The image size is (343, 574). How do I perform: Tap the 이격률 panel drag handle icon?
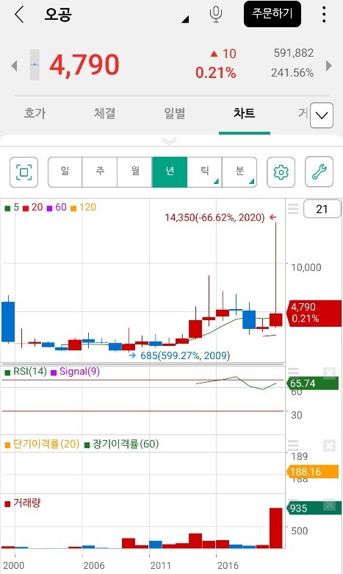coord(293,445)
